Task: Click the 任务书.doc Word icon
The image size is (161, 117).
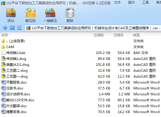Action: point(3,88)
